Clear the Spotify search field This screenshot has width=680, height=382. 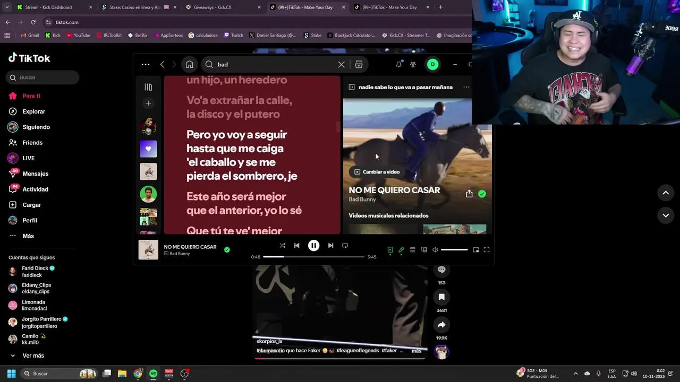[341, 65]
